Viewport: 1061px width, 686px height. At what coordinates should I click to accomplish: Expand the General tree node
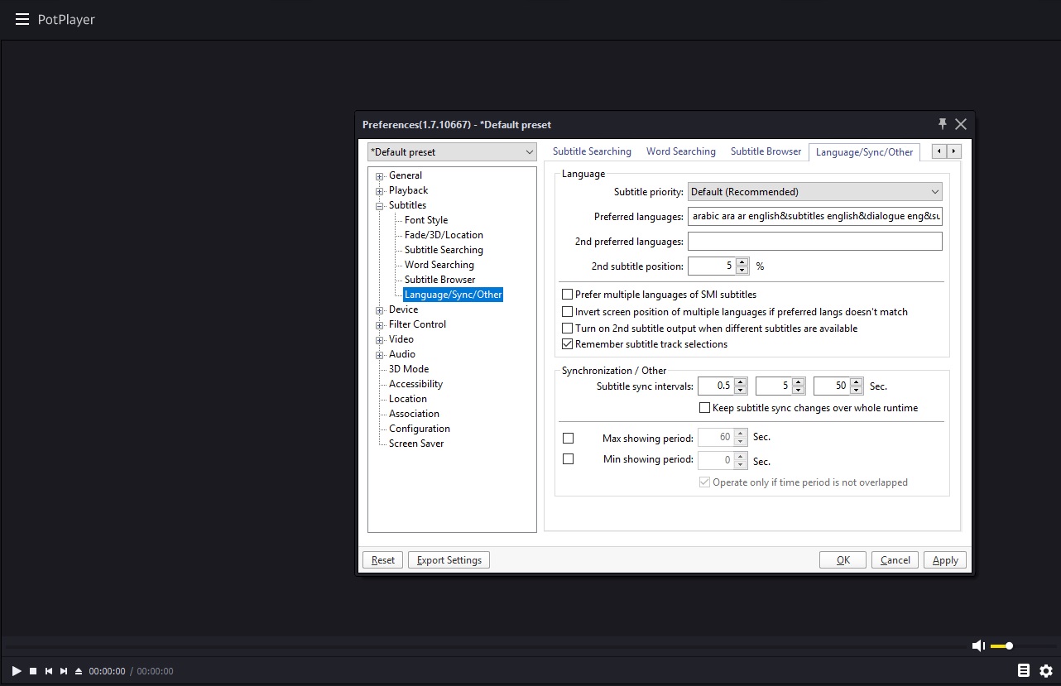[380, 176]
